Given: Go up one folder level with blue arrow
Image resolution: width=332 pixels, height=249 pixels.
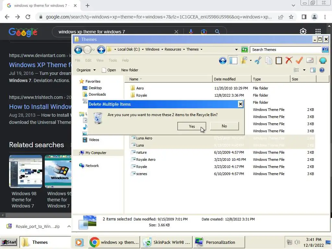Looking at the screenshot, I should [x=101, y=50].
